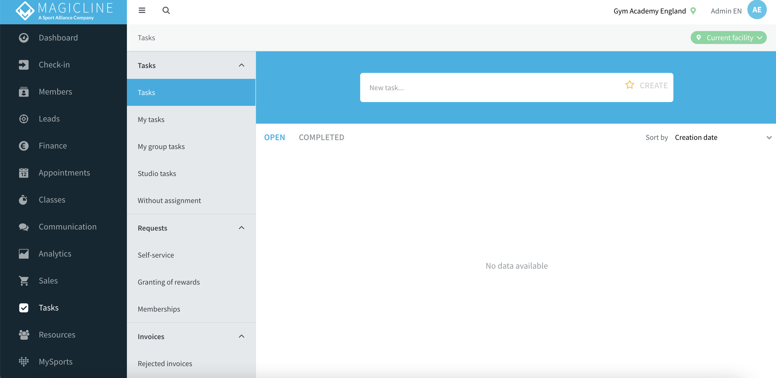Select Studio tasks
The width and height of the screenshot is (776, 378).
click(191, 174)
